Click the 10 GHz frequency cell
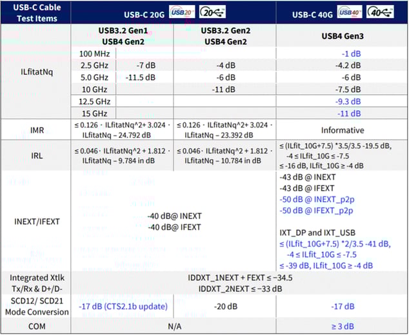Viewport: 409px width, 335px height. tap(94, 90)
